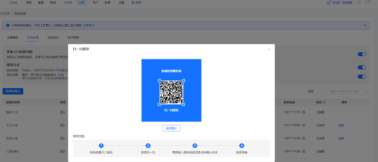The image size is (378, 162).
Task: Click the 操作 column header
Action: [344, 102]
